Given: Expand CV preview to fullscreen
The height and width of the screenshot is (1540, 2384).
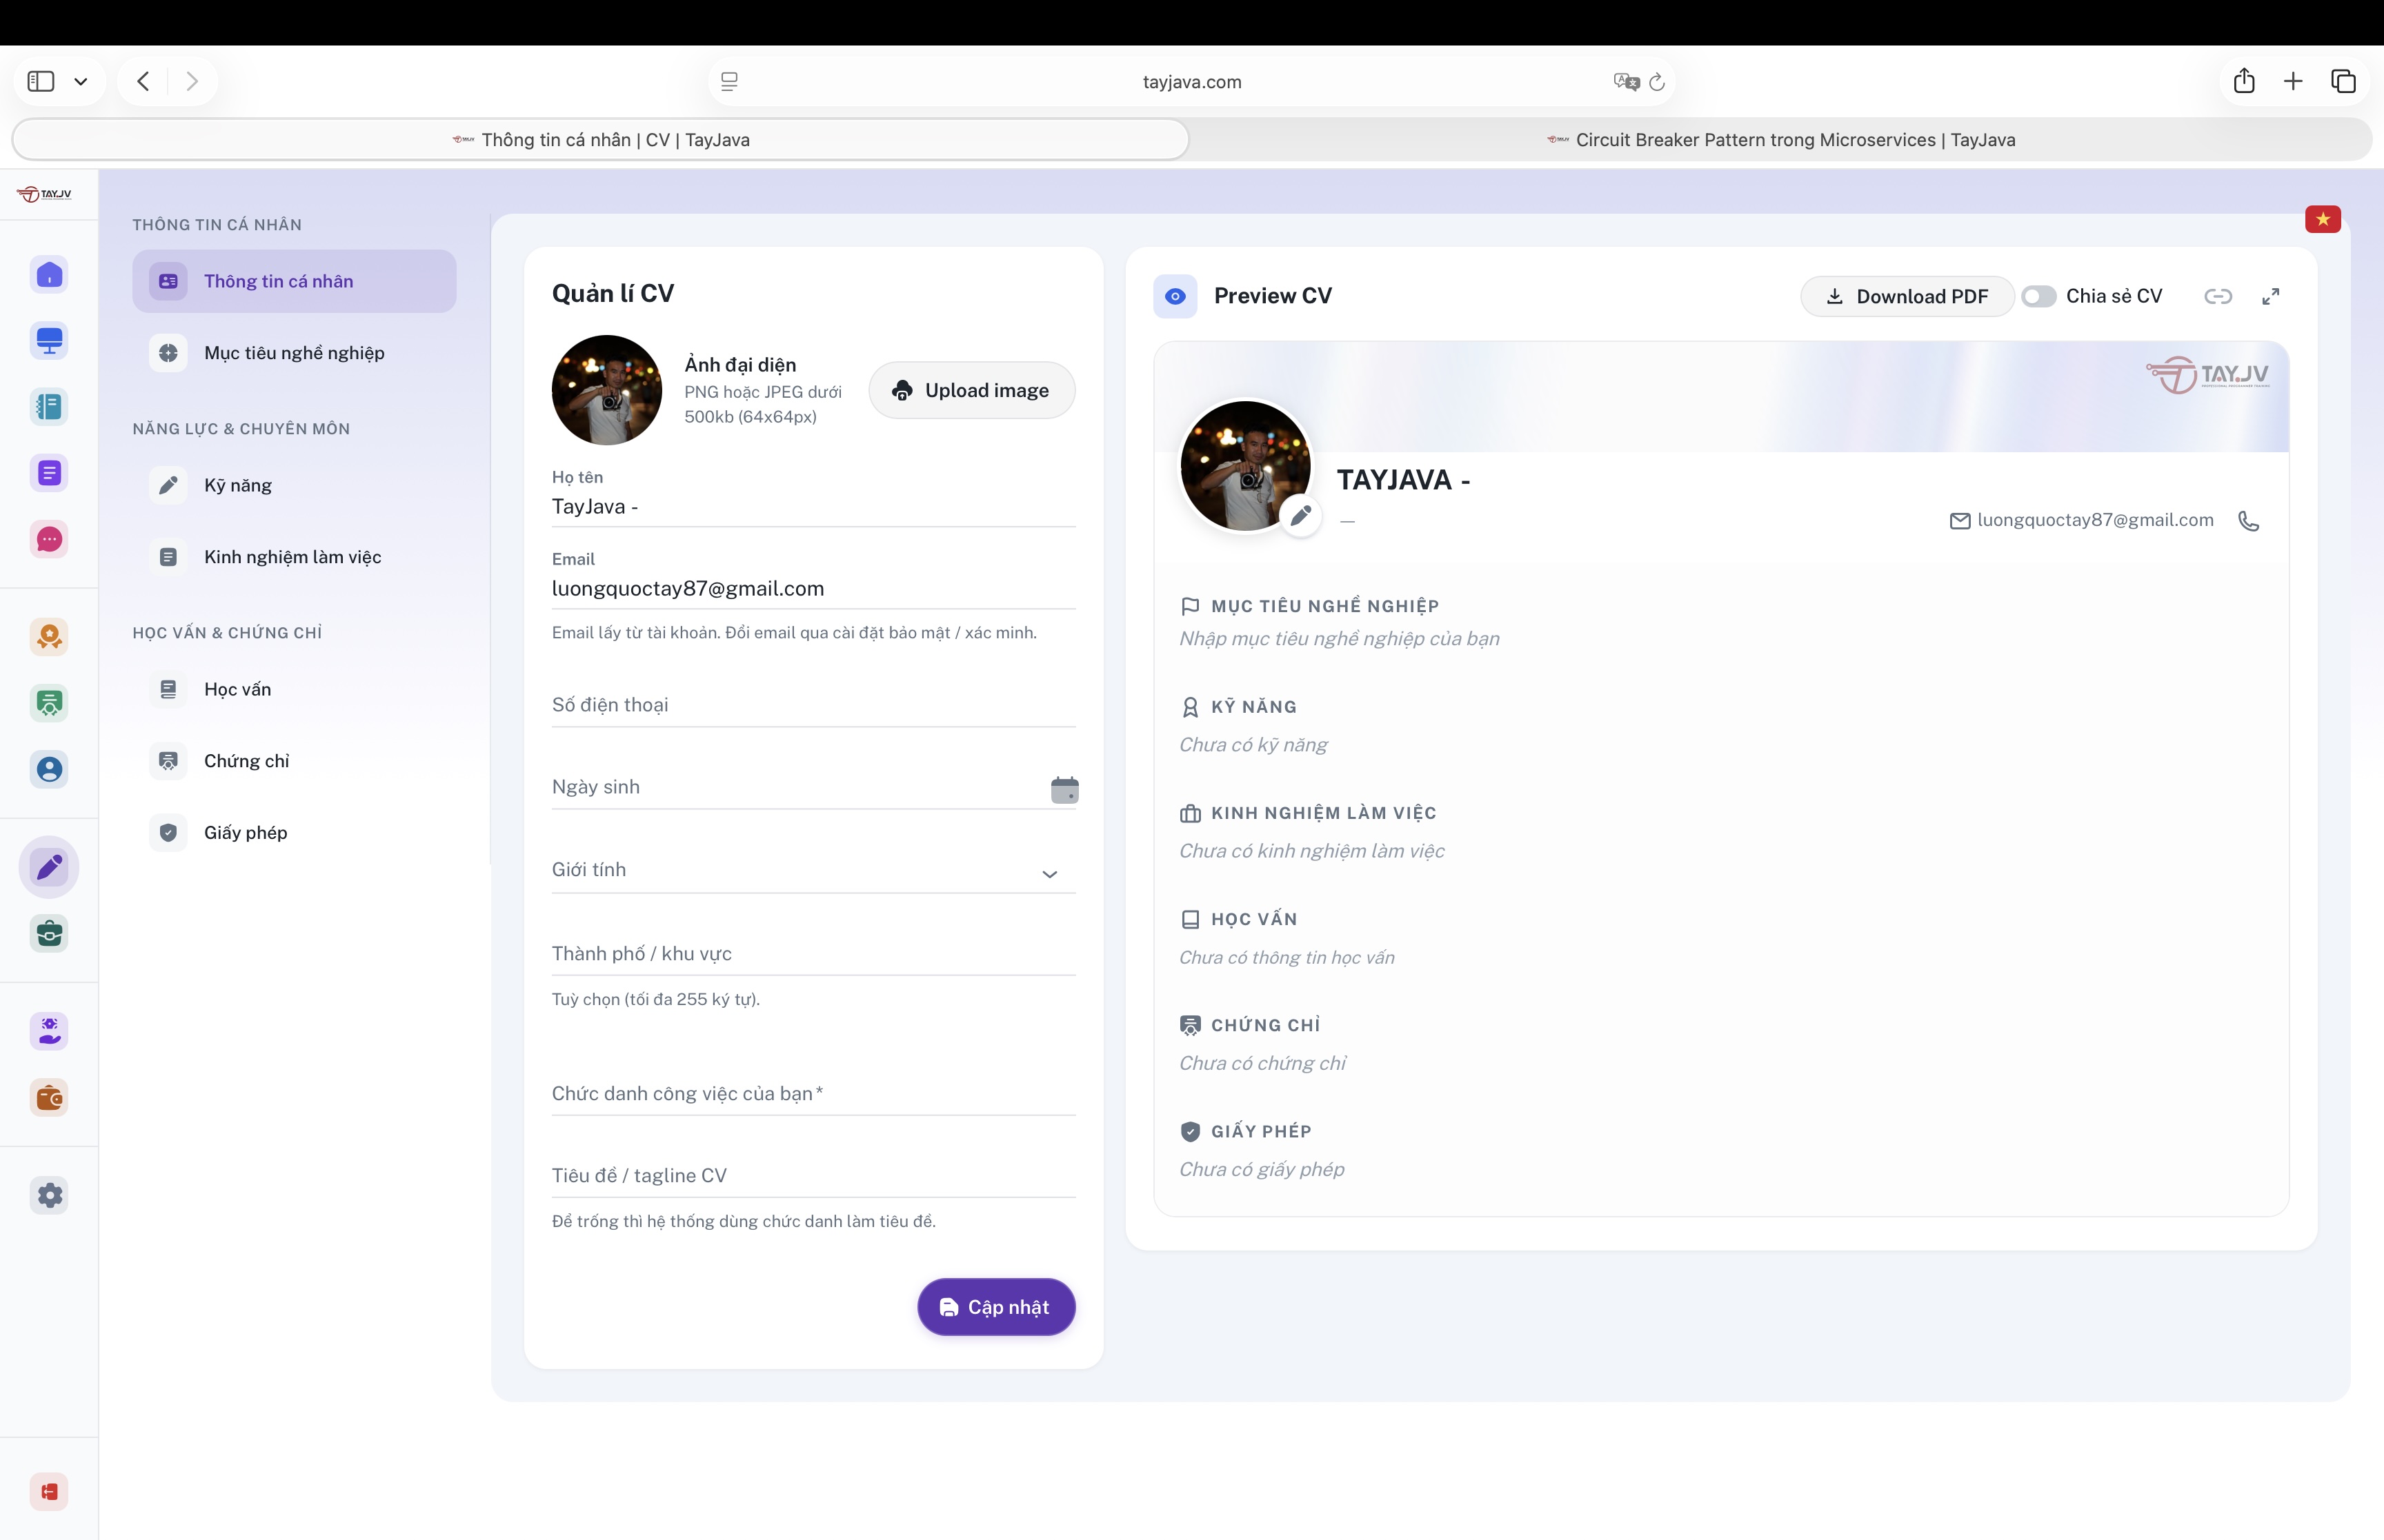Looking at the screenshot, I should click(x=2271, y=296).
